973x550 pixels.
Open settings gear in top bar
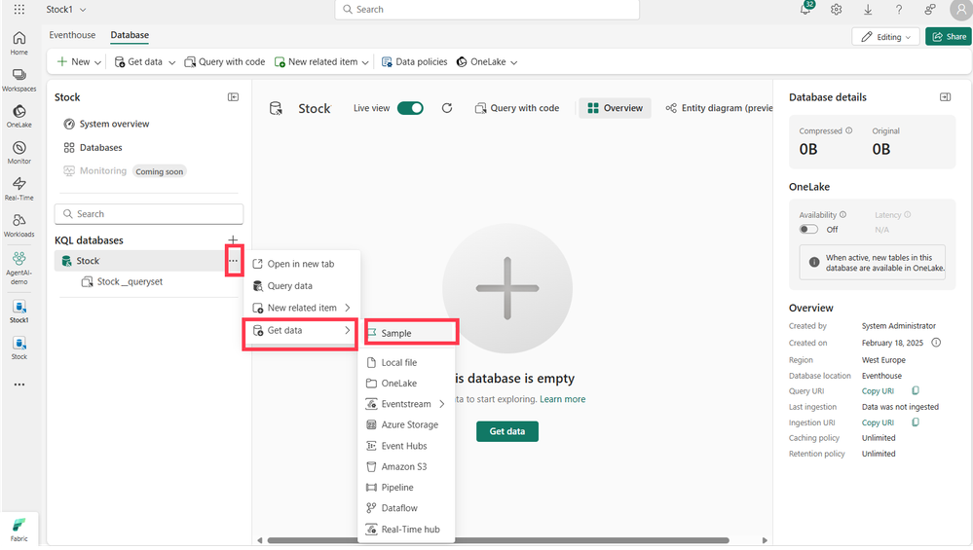tap(837, 10)
